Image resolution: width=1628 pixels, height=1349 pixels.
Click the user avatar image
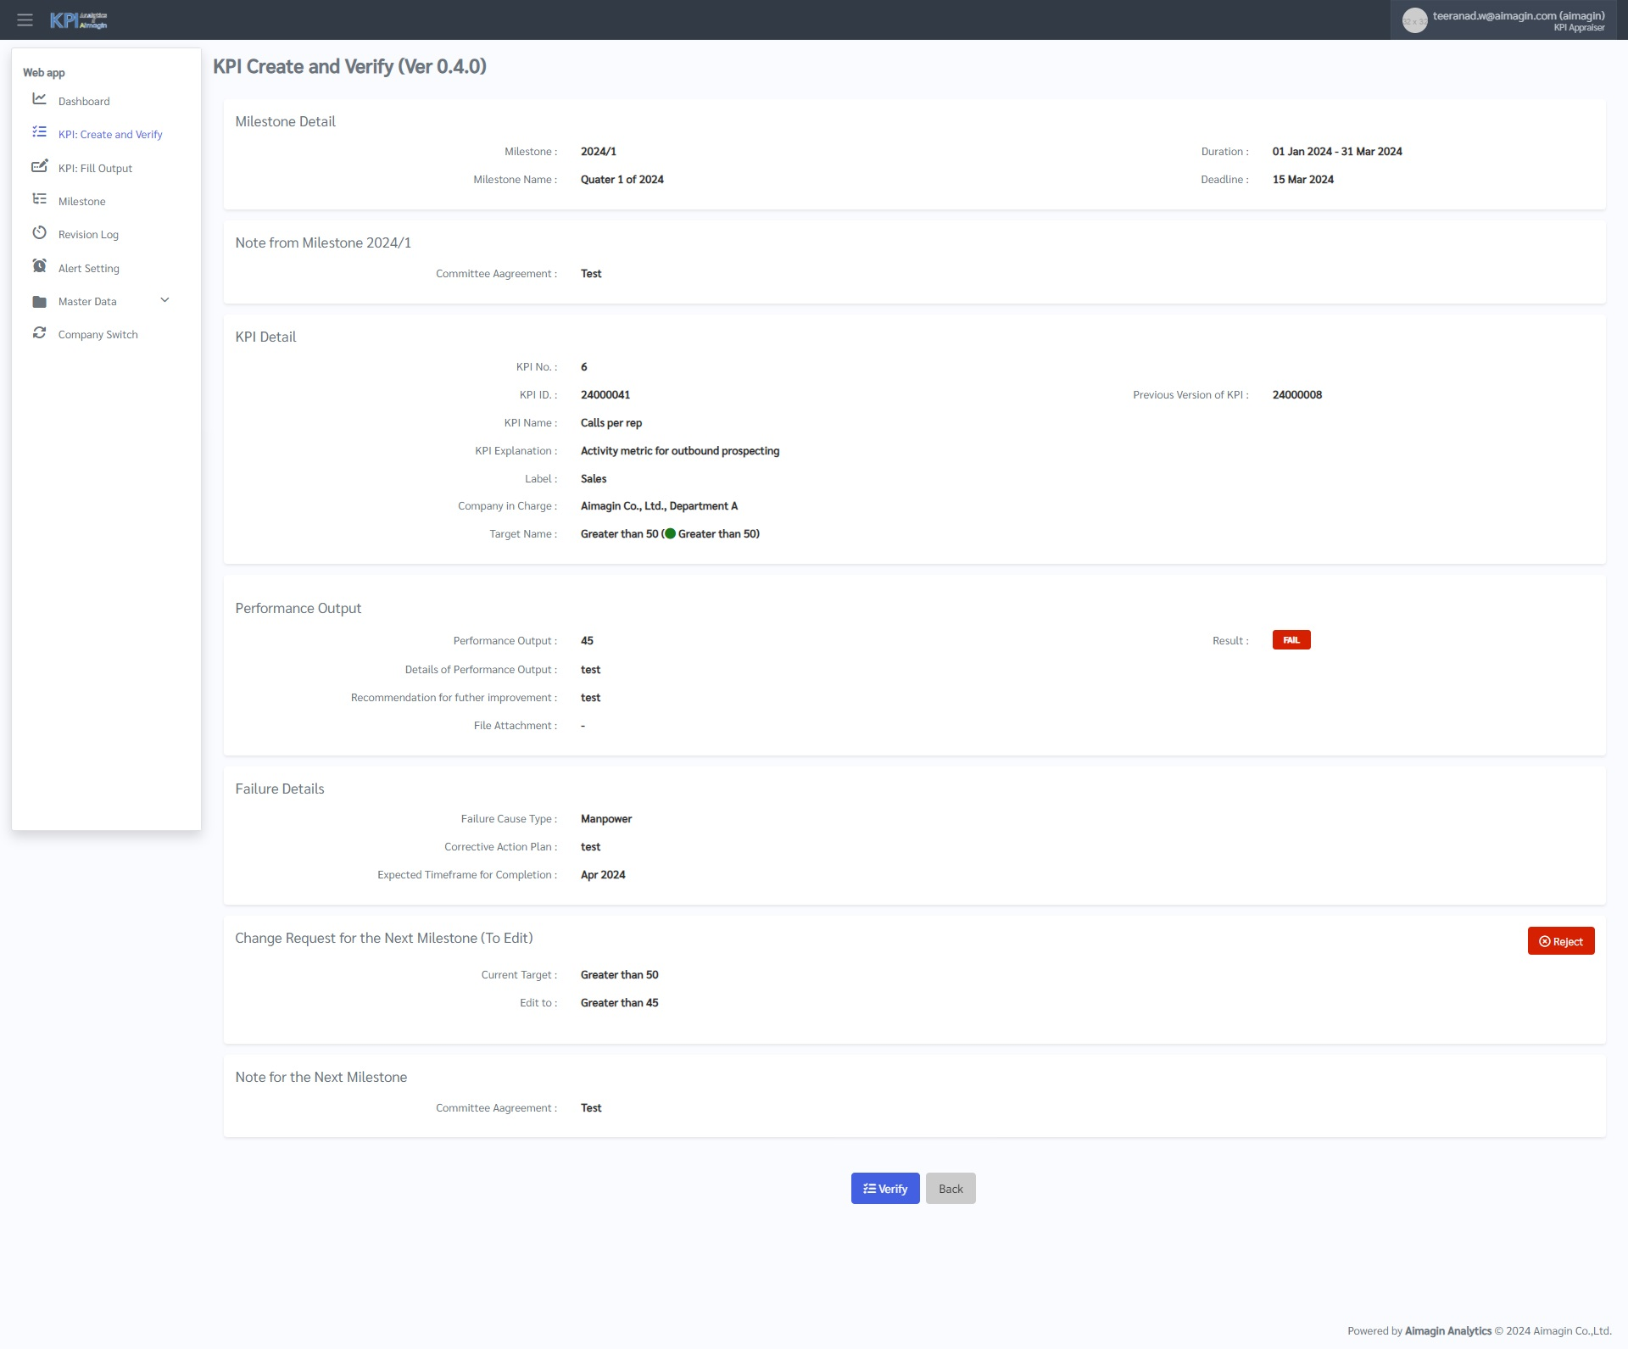click(1413, 20)
